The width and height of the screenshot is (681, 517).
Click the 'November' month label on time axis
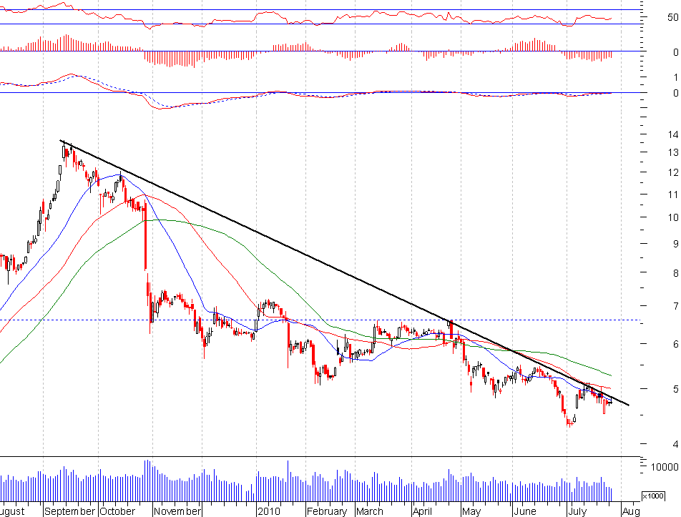click(x=177, y=511)
